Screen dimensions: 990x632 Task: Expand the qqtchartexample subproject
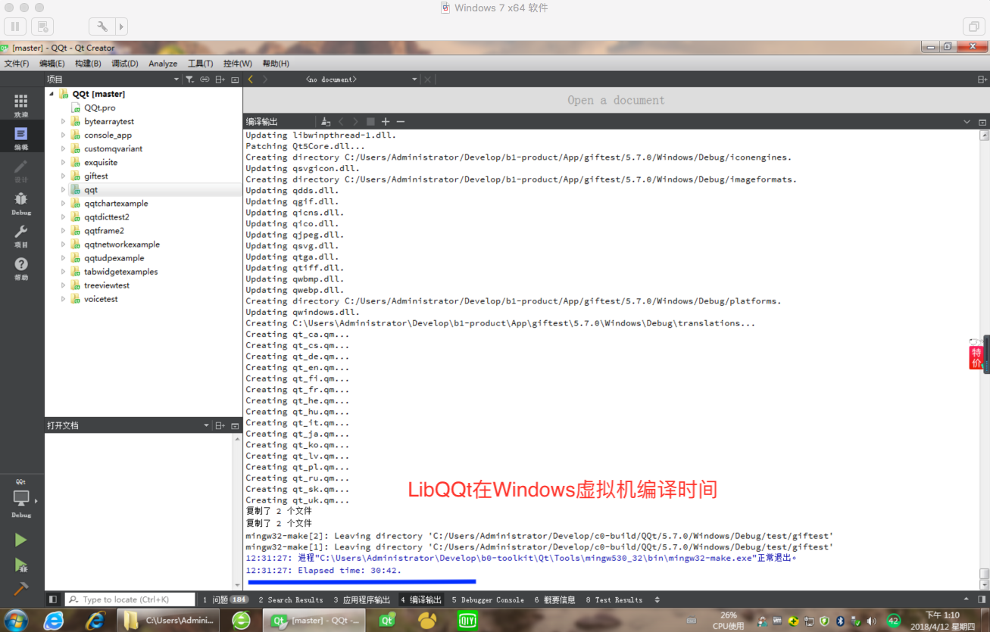coord(64,203)
